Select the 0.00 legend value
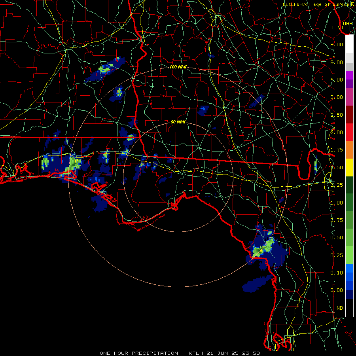This screenshot has width=356, height=356. point(337,290)
